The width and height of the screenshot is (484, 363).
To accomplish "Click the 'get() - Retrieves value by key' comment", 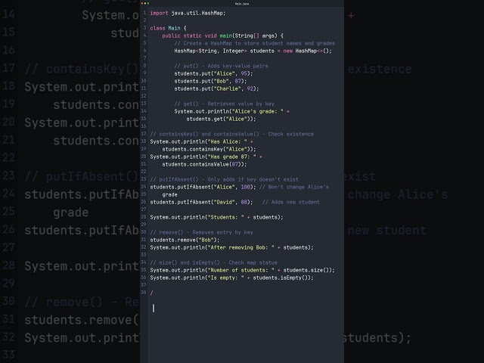I will tap(224, 104).
